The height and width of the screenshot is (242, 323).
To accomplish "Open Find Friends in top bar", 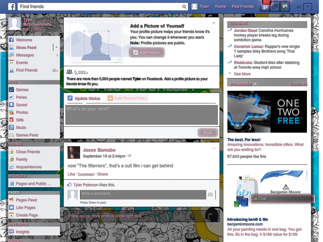I will click(x=243, y=7).
